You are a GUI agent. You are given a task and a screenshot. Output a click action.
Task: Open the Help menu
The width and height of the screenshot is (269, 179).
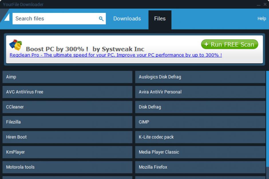[x=262, y=19]
